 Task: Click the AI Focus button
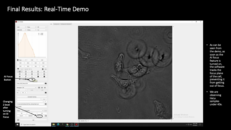tap(32, 79)
